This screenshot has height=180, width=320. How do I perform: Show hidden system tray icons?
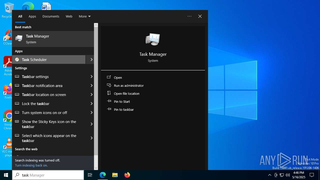click(269, 175)
